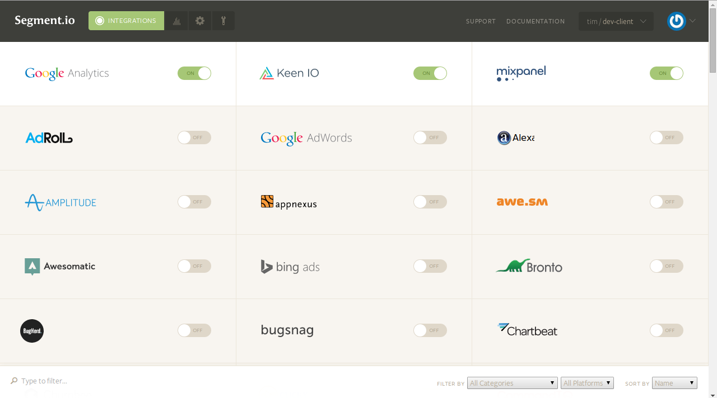Click the Amplitude logo
This screenshot has width=717, height=398.
pos(60,202)
